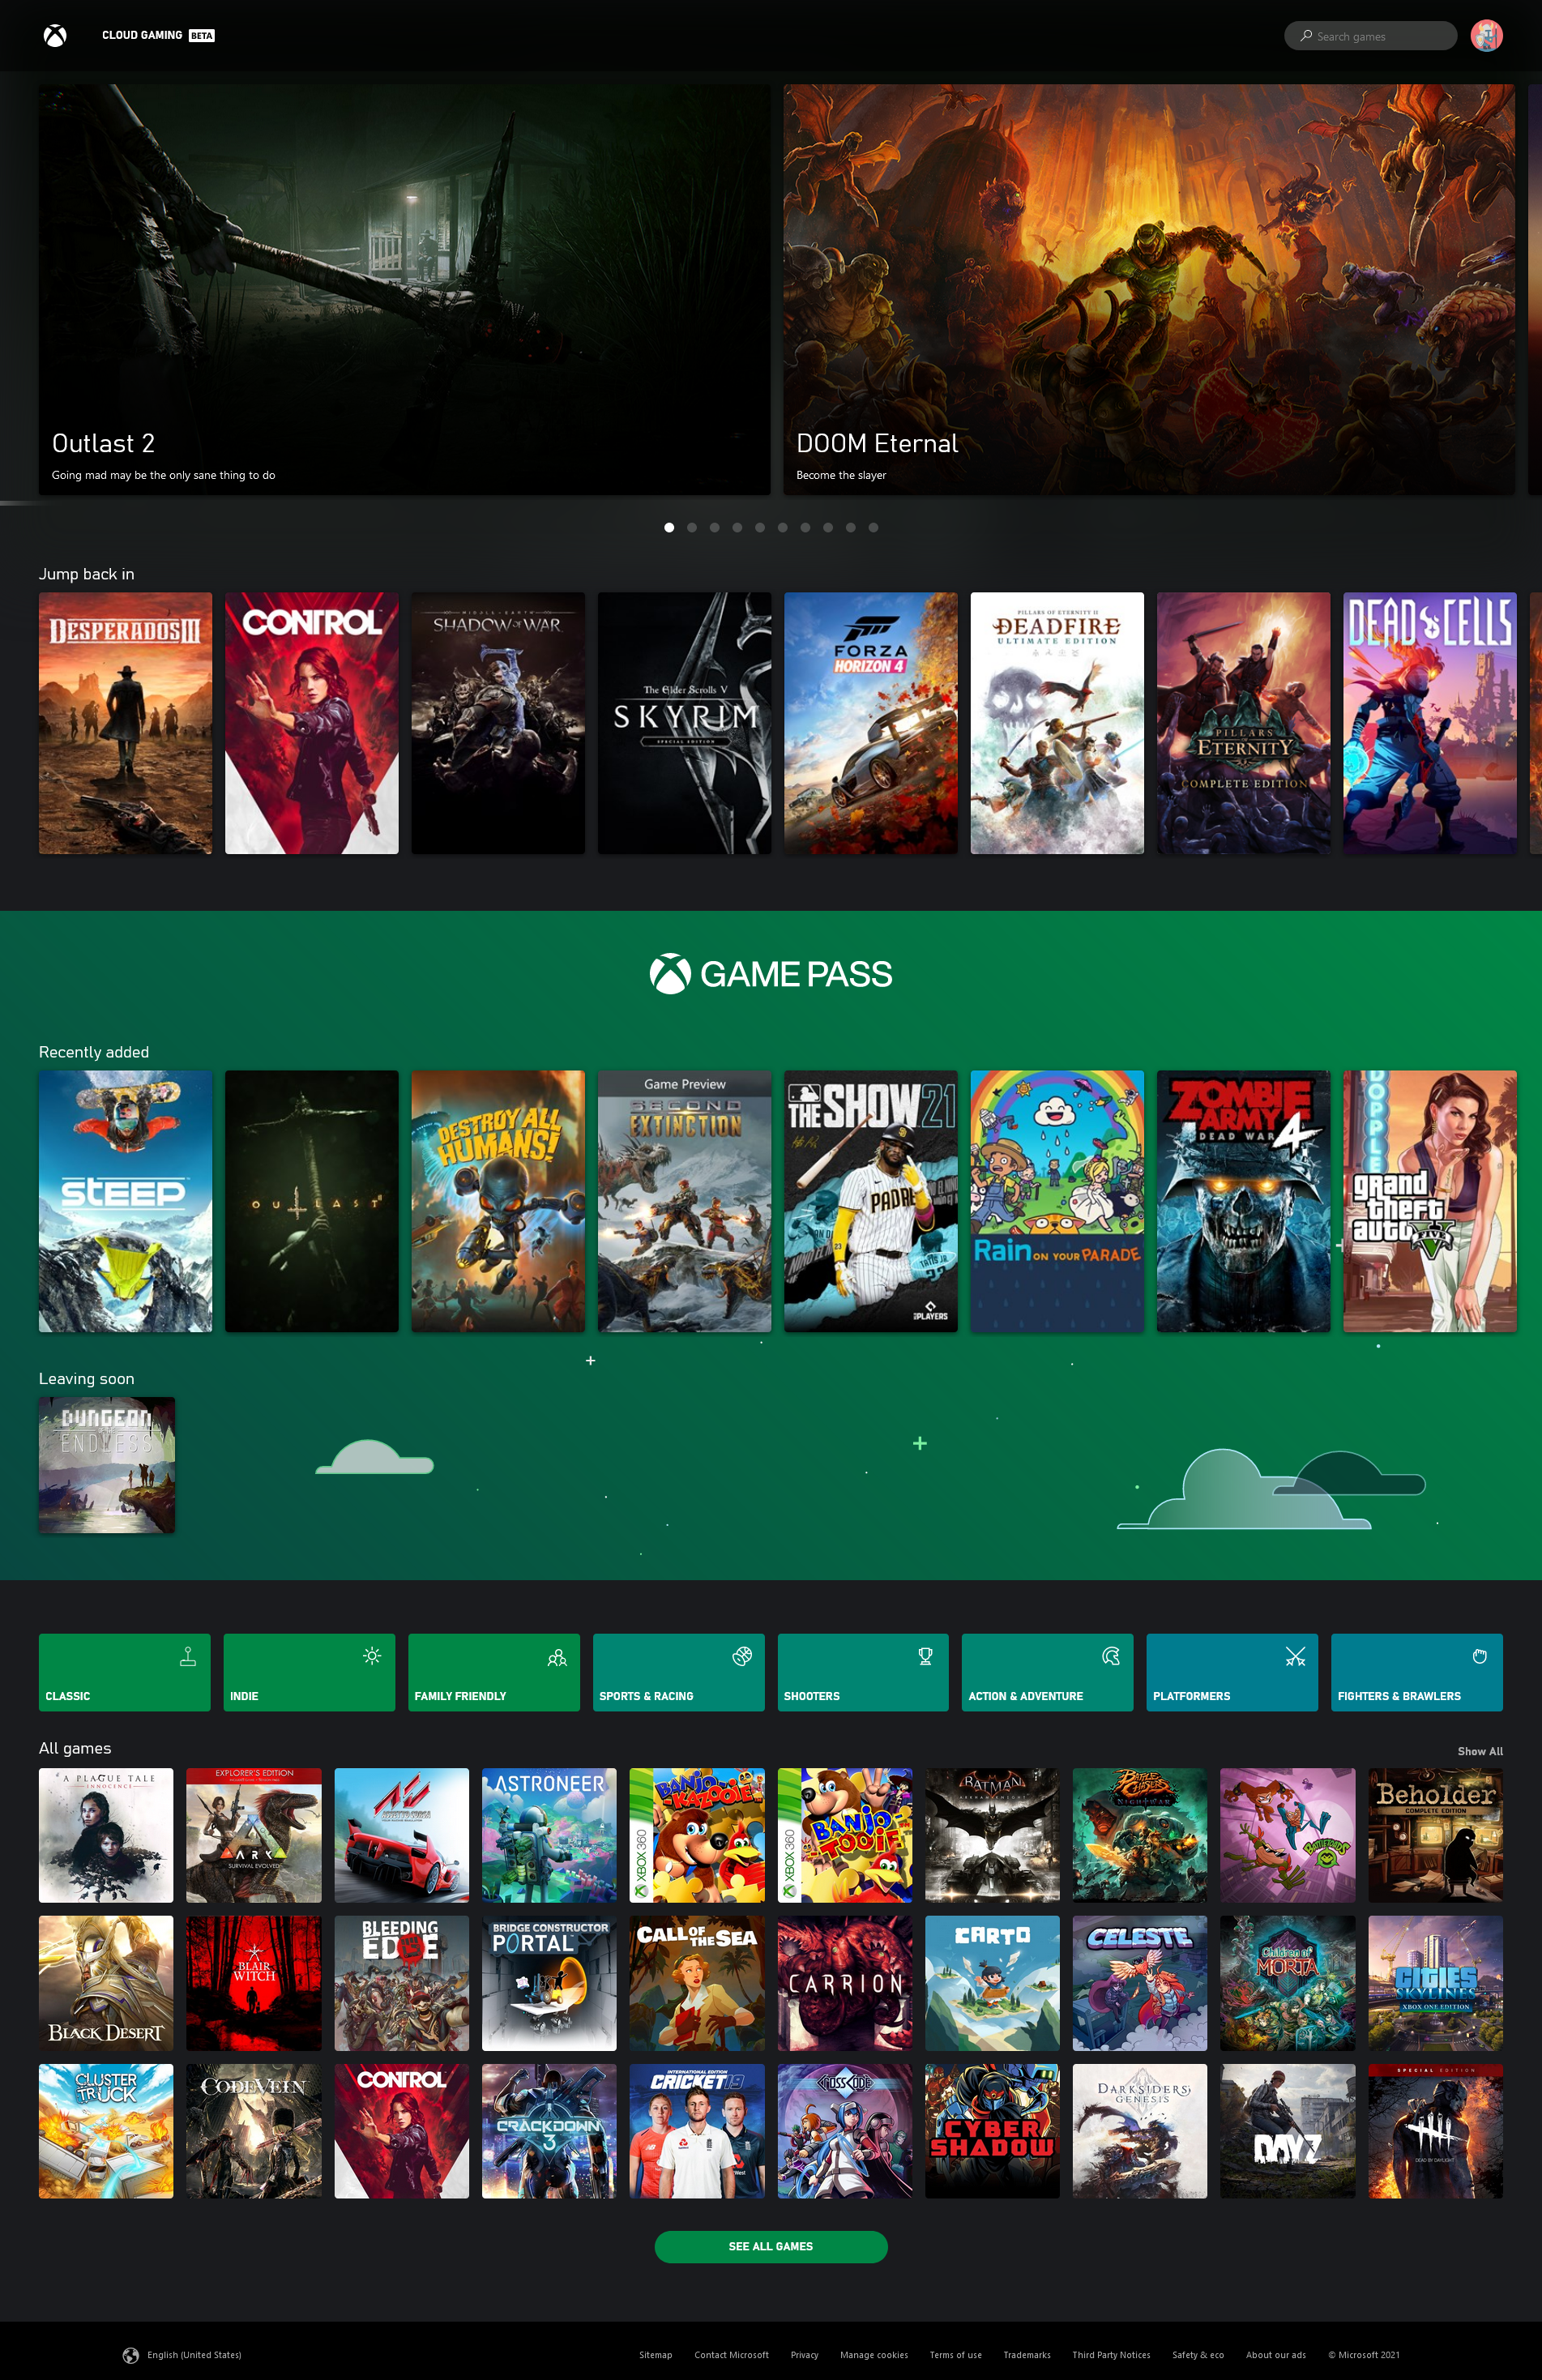Open Zombie Army 4 tile
The height and width of the screenshot is (2380, 1542).
click(x=1243, y=1201)
